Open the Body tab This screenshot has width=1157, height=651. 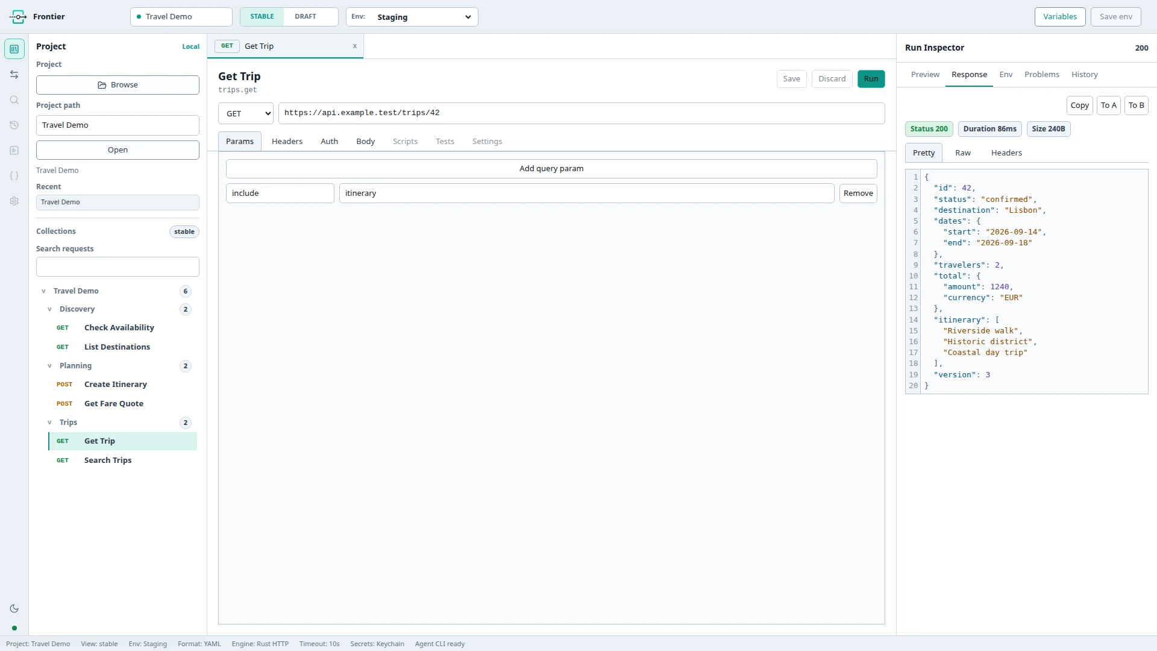click(365, 141)
